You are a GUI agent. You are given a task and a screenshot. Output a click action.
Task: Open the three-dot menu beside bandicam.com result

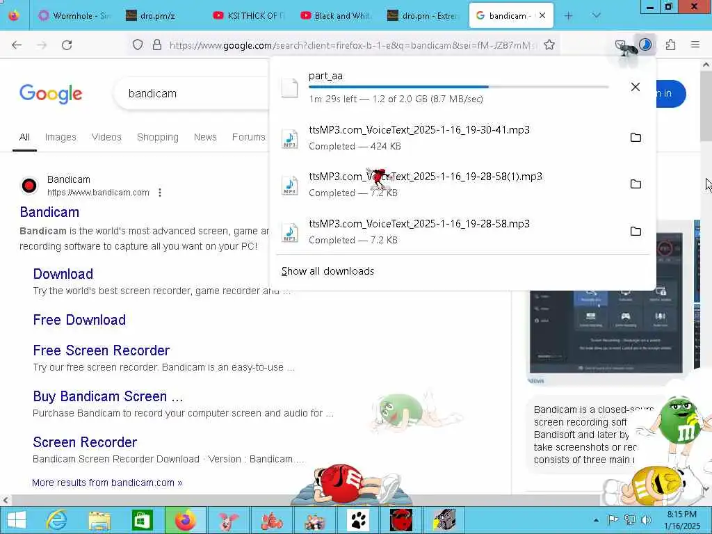pos(160,193)
